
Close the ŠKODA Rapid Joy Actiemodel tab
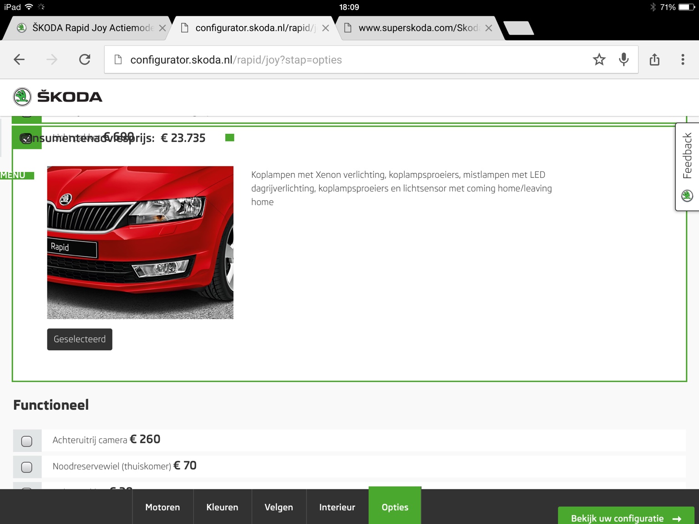[x=162, y=28]
